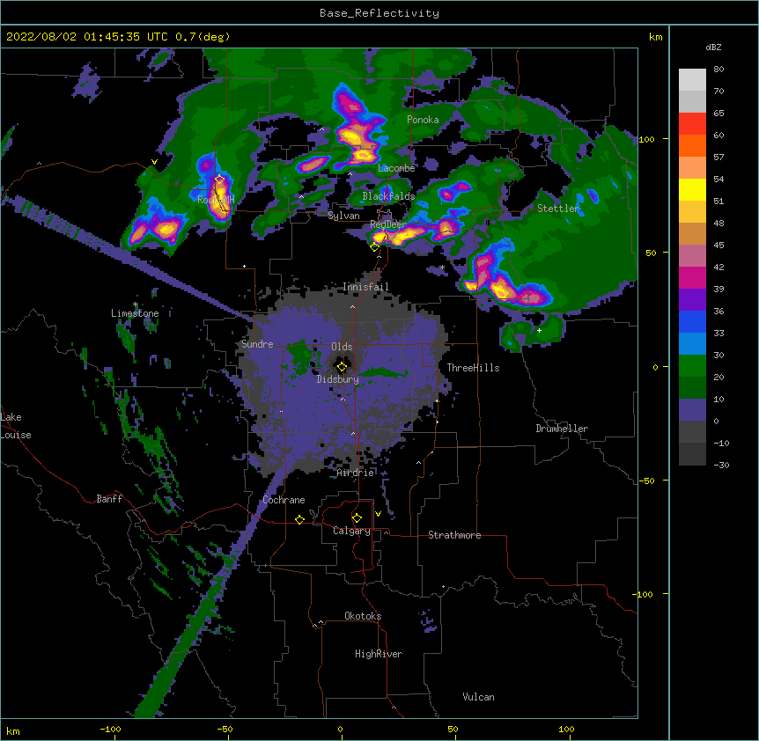Image resolution: width=759 pixels, height=741 pixels.
Task: Click the yellow V marker east of Calgary
Action: pos(378,514)
